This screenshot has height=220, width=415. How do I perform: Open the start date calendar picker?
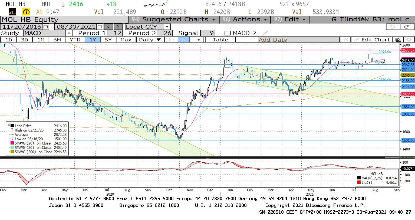coord(45,27)
